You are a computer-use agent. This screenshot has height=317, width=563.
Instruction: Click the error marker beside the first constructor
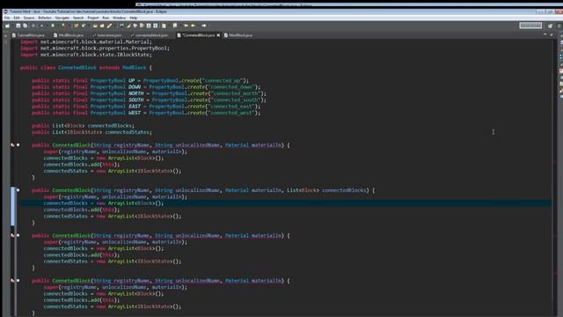click(12, 144)
